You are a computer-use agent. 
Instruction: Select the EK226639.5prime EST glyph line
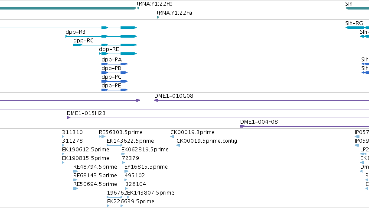(115, 206)
